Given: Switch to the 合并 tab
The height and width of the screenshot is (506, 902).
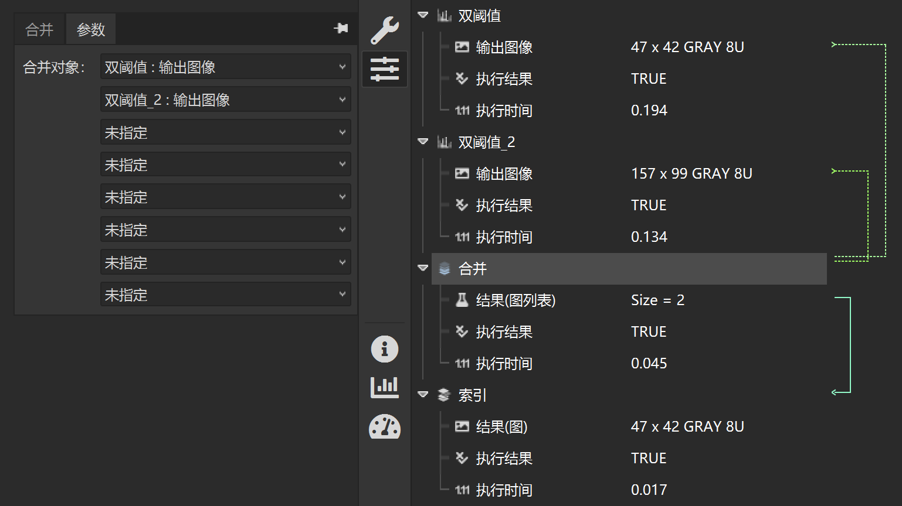Looking at the screenshot, I should pos(40,29).
